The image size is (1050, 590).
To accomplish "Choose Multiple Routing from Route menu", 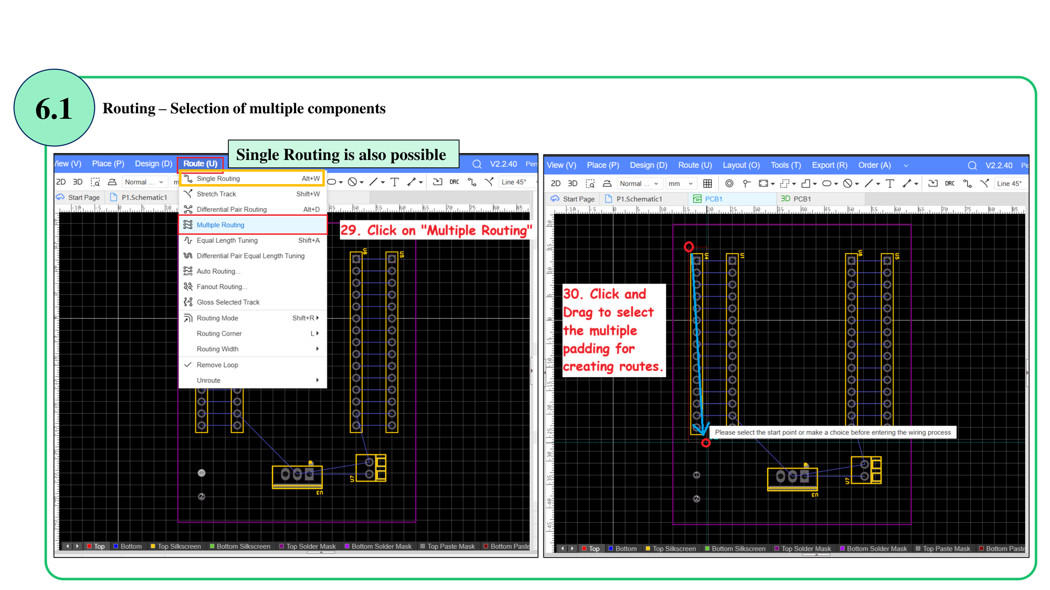I will point(253,225).
